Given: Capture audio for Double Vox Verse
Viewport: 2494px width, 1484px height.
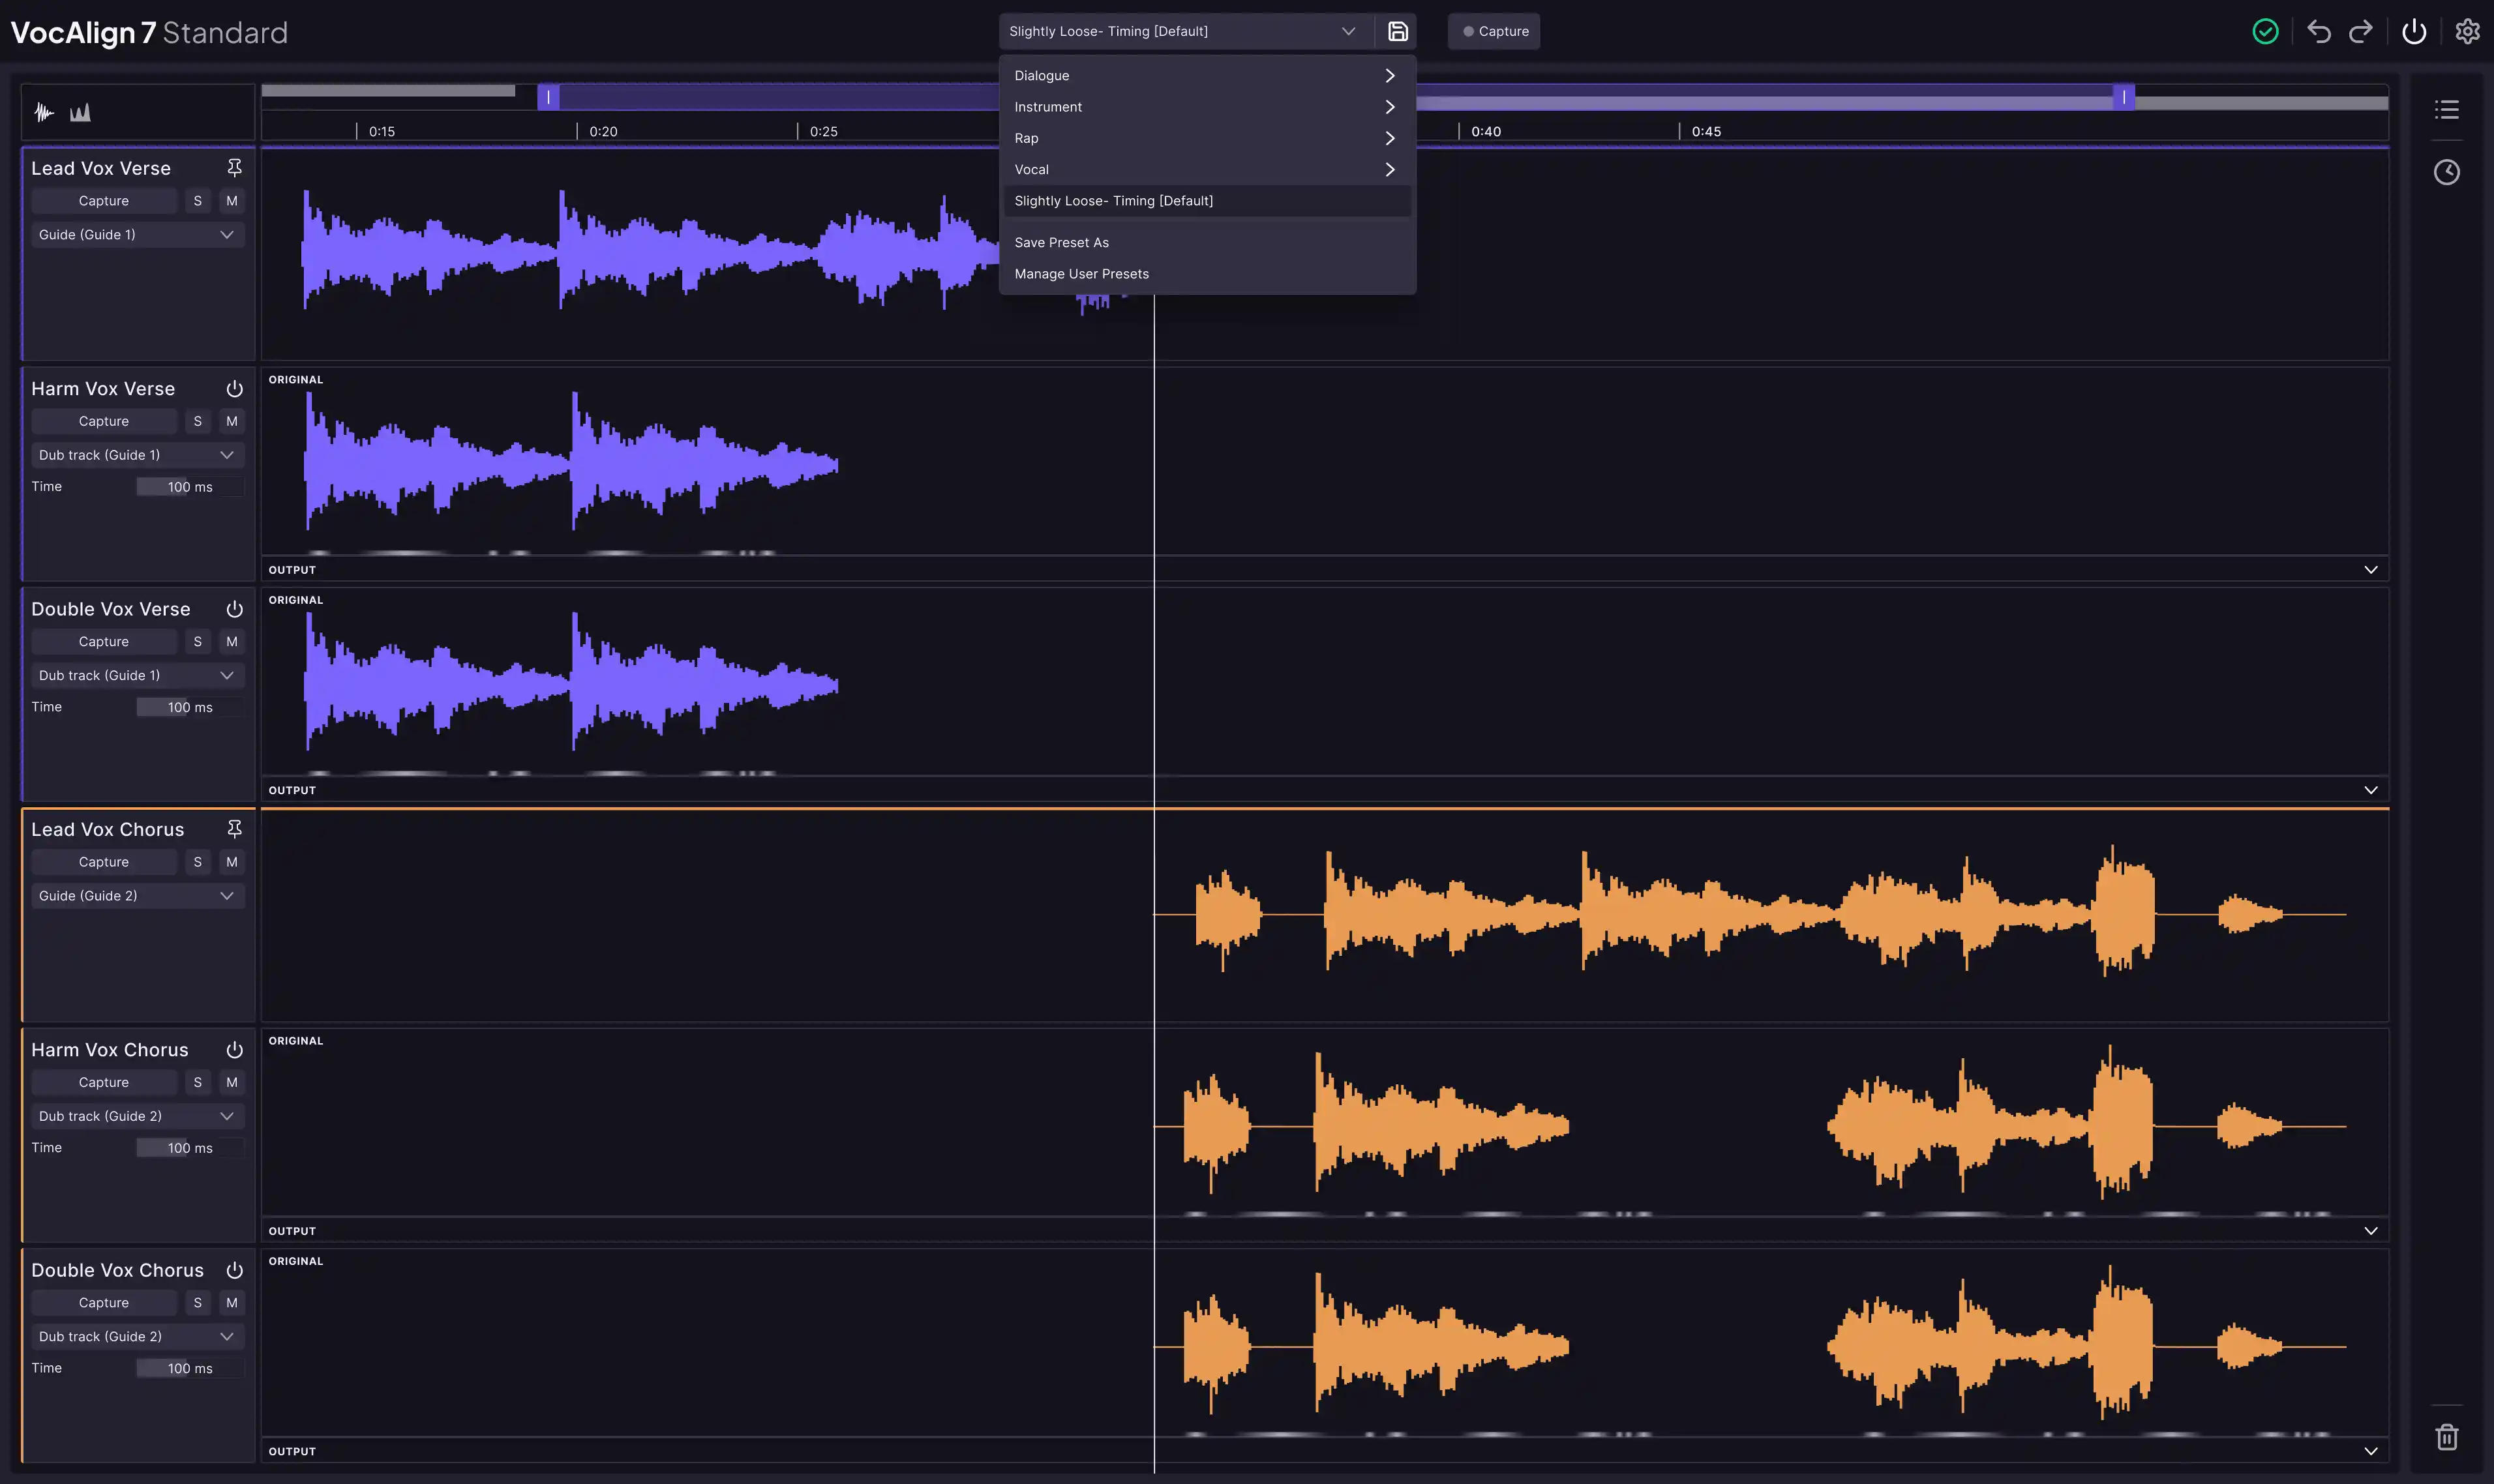Looking at the screenshot, I should 104,641.
